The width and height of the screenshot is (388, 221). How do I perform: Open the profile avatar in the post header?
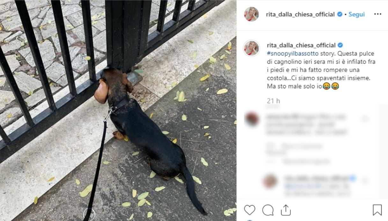(252, 15)
